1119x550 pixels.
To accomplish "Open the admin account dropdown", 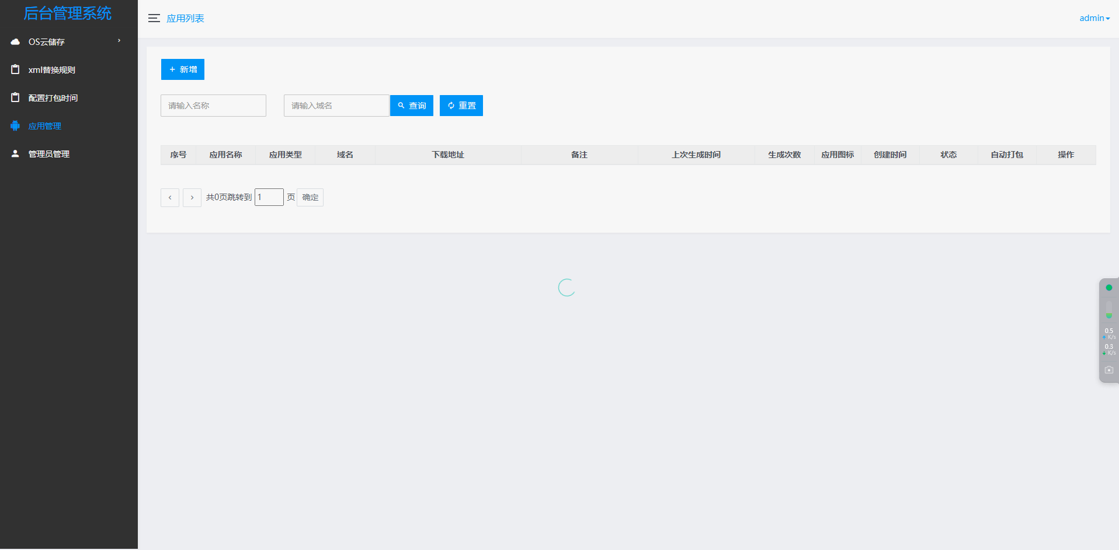I will 1093,17.
